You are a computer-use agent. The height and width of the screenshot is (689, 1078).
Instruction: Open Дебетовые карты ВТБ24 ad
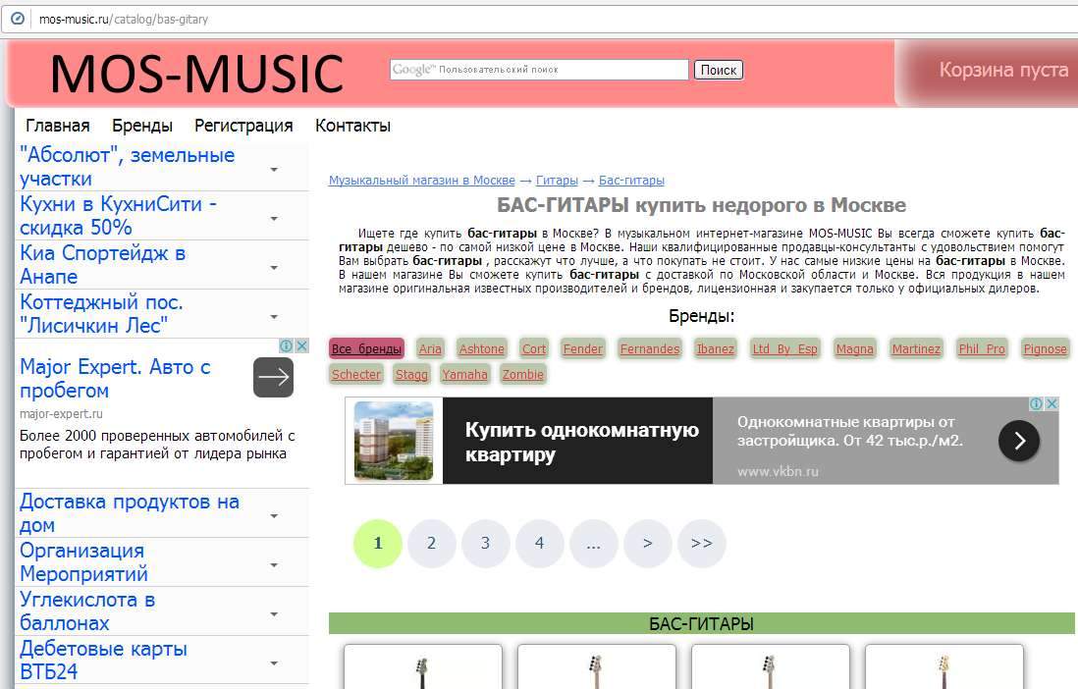pyautogui.click(x=103, y=661)
